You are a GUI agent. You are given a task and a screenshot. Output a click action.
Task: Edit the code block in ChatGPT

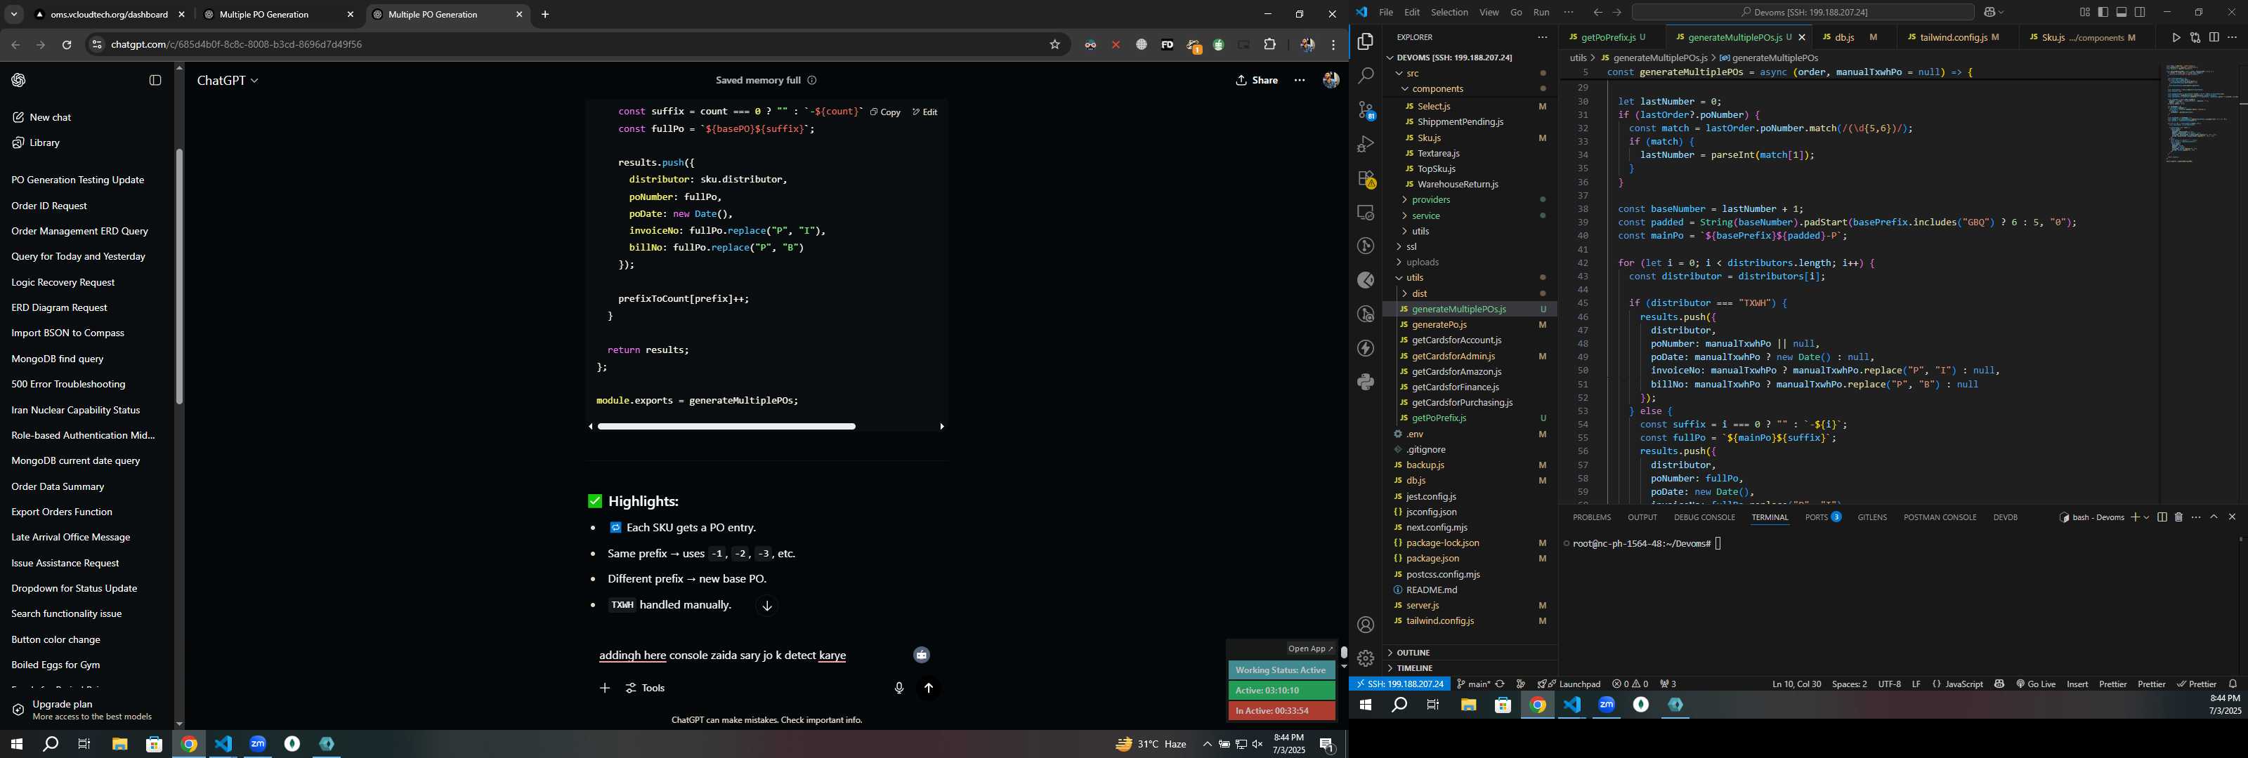(x=925, y=112)
